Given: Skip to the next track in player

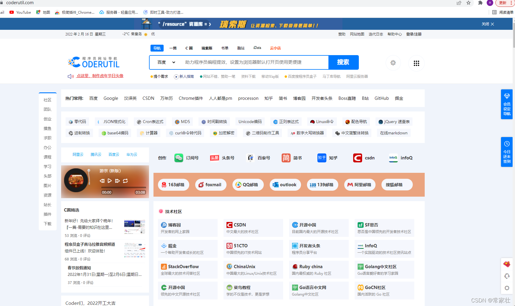Looking at the screenshot, I should [x=117, y=181].
